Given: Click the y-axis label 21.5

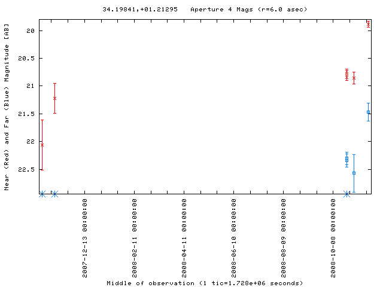Looking at the screenshot, I should pyautogui.click(x=26, y=114).
